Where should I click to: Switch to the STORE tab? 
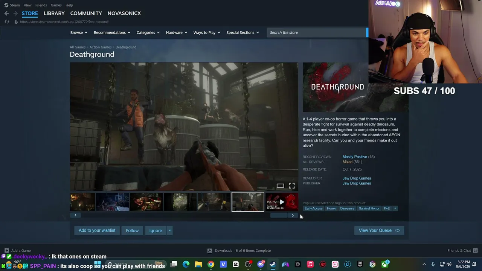click(x=30, y=13)
